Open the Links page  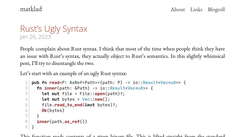click(x=196, y=9)
